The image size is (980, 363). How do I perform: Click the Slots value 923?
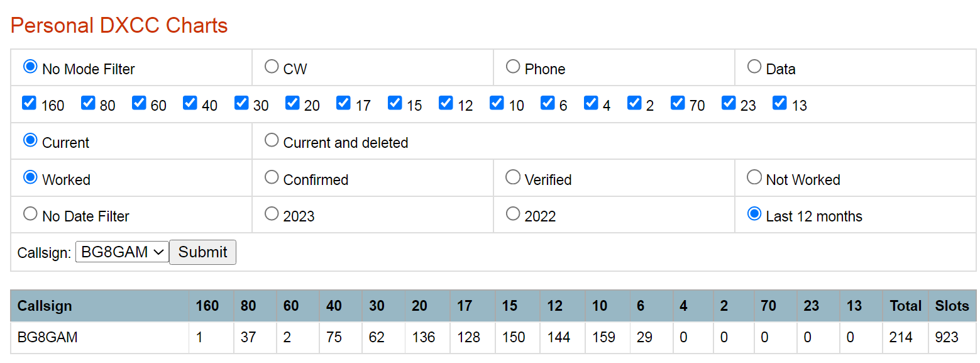point(947,337)
